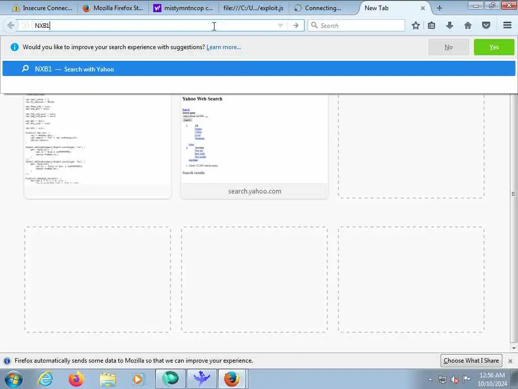
Task: Click the Go arrow in the address bar
Action: [x=295, y=25]
